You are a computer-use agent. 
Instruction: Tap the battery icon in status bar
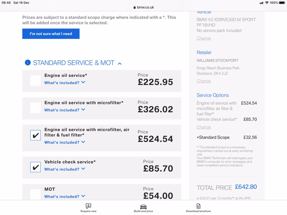282,3
